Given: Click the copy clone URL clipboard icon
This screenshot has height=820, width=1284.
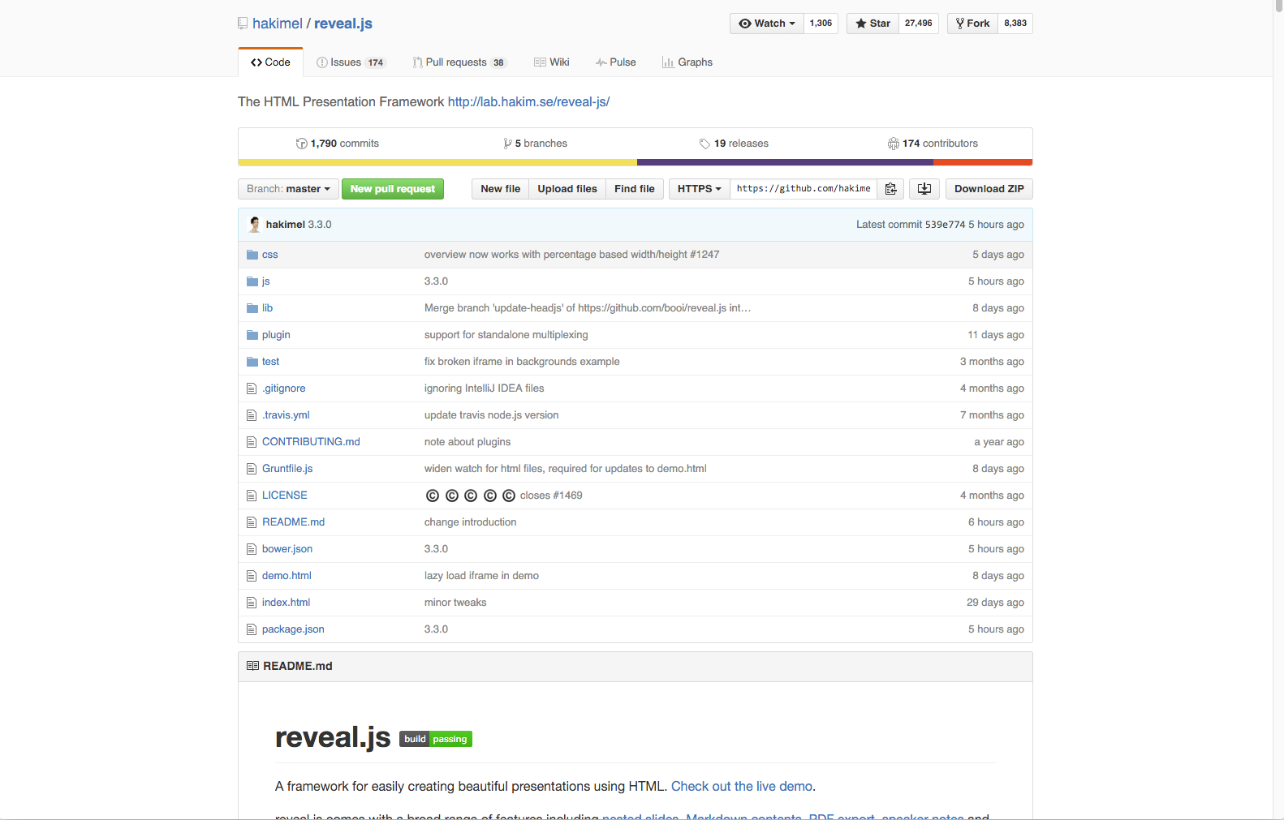Looking at the screenshot, I should (890, 189).
